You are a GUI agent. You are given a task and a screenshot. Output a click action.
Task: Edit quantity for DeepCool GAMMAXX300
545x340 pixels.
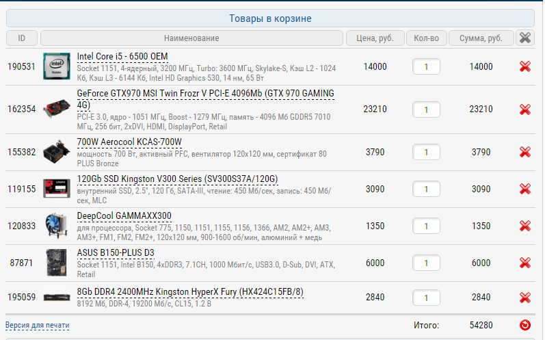point(426,226)
